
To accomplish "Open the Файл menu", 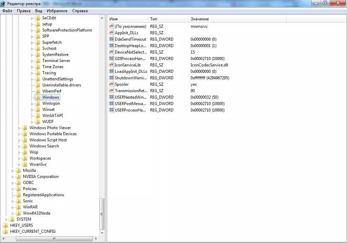I will 7,11.
